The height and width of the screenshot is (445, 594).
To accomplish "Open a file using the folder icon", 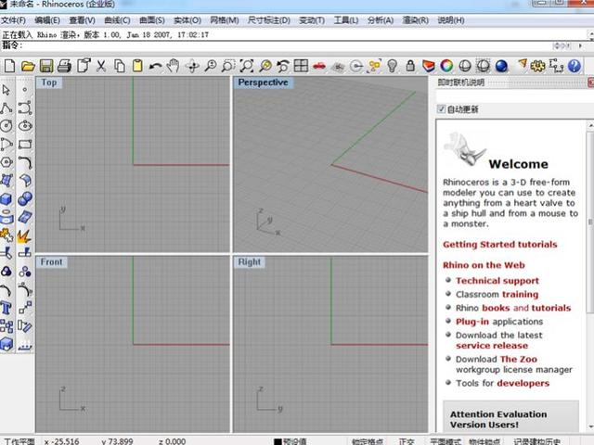I will (x=28, y=66).
